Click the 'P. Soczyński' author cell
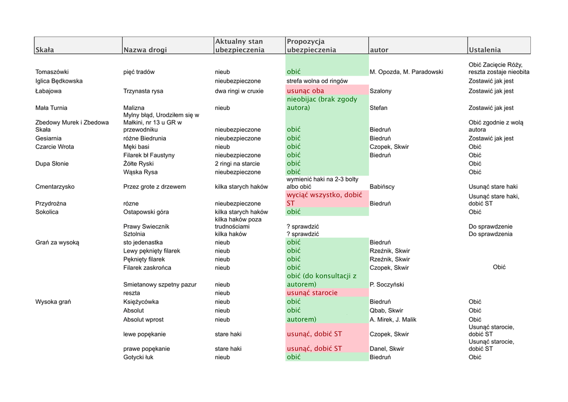 [x=387, y=285]
